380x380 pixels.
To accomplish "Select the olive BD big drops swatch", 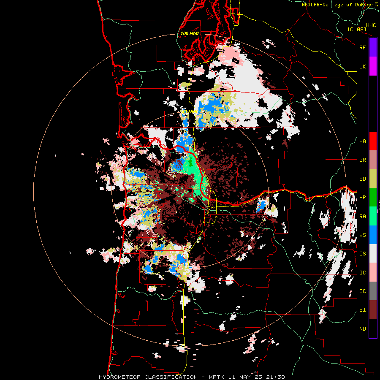I will (x=373, y=179).
